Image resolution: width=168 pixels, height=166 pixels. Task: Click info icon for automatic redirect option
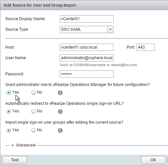point(60,111)
